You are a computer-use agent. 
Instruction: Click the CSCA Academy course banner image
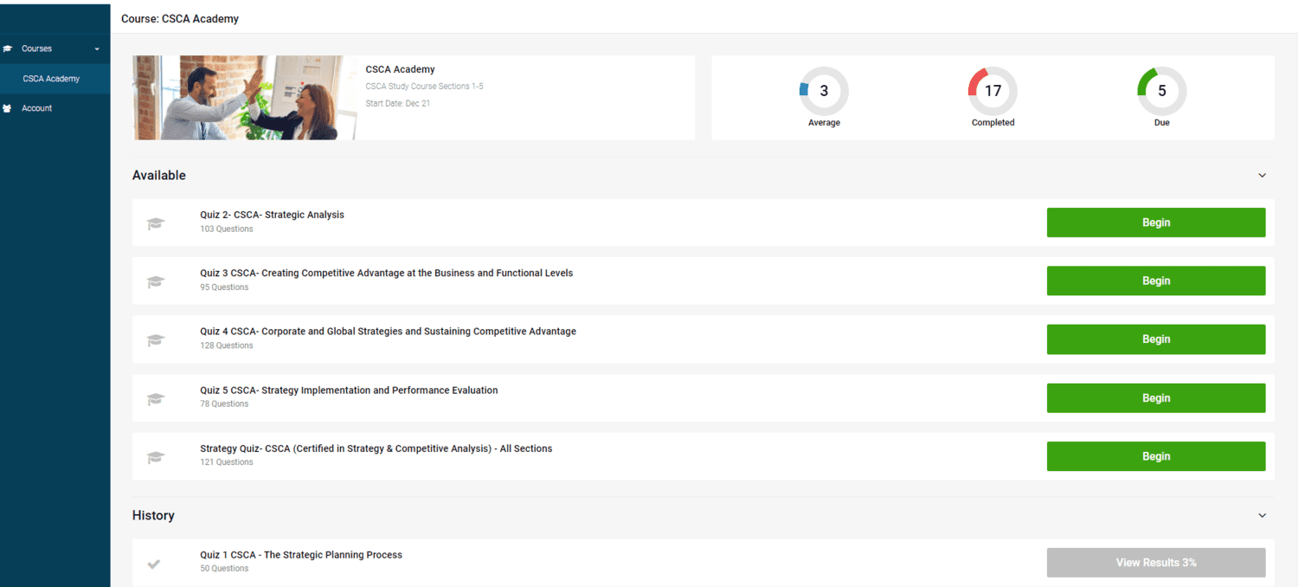pos(245,98)
